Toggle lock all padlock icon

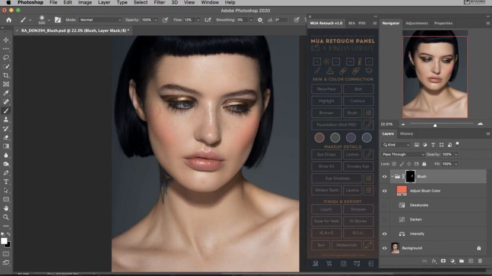click(x=424, y=164)
